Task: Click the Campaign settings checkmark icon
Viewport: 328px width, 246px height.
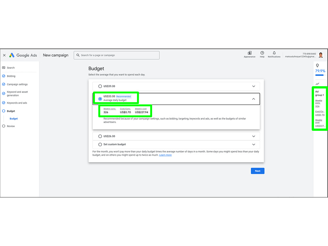Action: (x=4, y=84)
